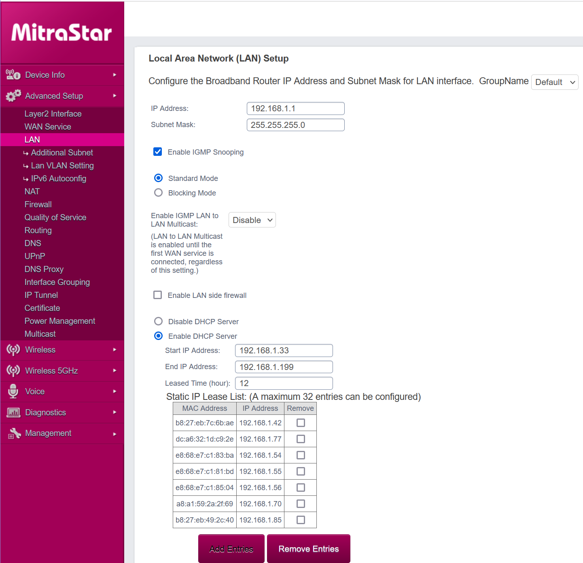Click the Wireless signal icon

[x=13, y=350]
